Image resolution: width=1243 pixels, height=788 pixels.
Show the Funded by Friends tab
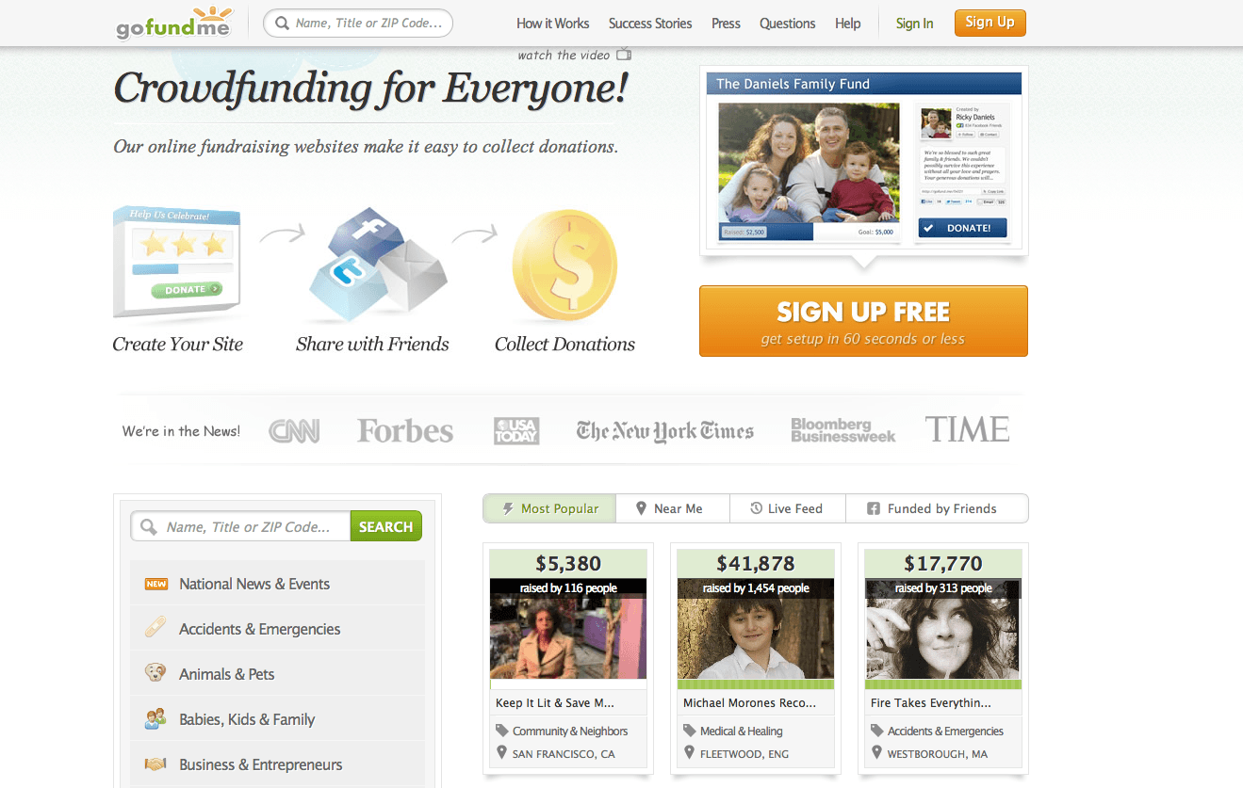click(x=937, y=508)
